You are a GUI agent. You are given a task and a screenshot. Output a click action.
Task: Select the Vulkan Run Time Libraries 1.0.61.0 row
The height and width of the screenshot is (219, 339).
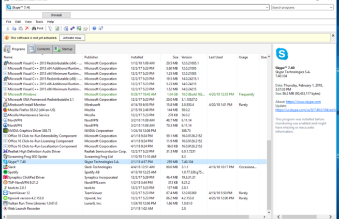135,204
